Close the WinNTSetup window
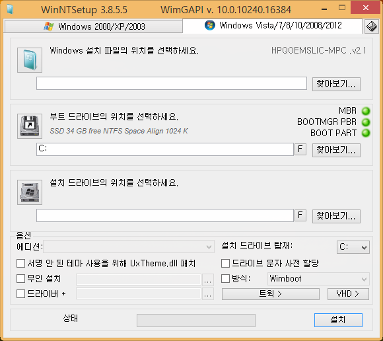The width and height of the screenshot is (383, 341). click(366, 8)
